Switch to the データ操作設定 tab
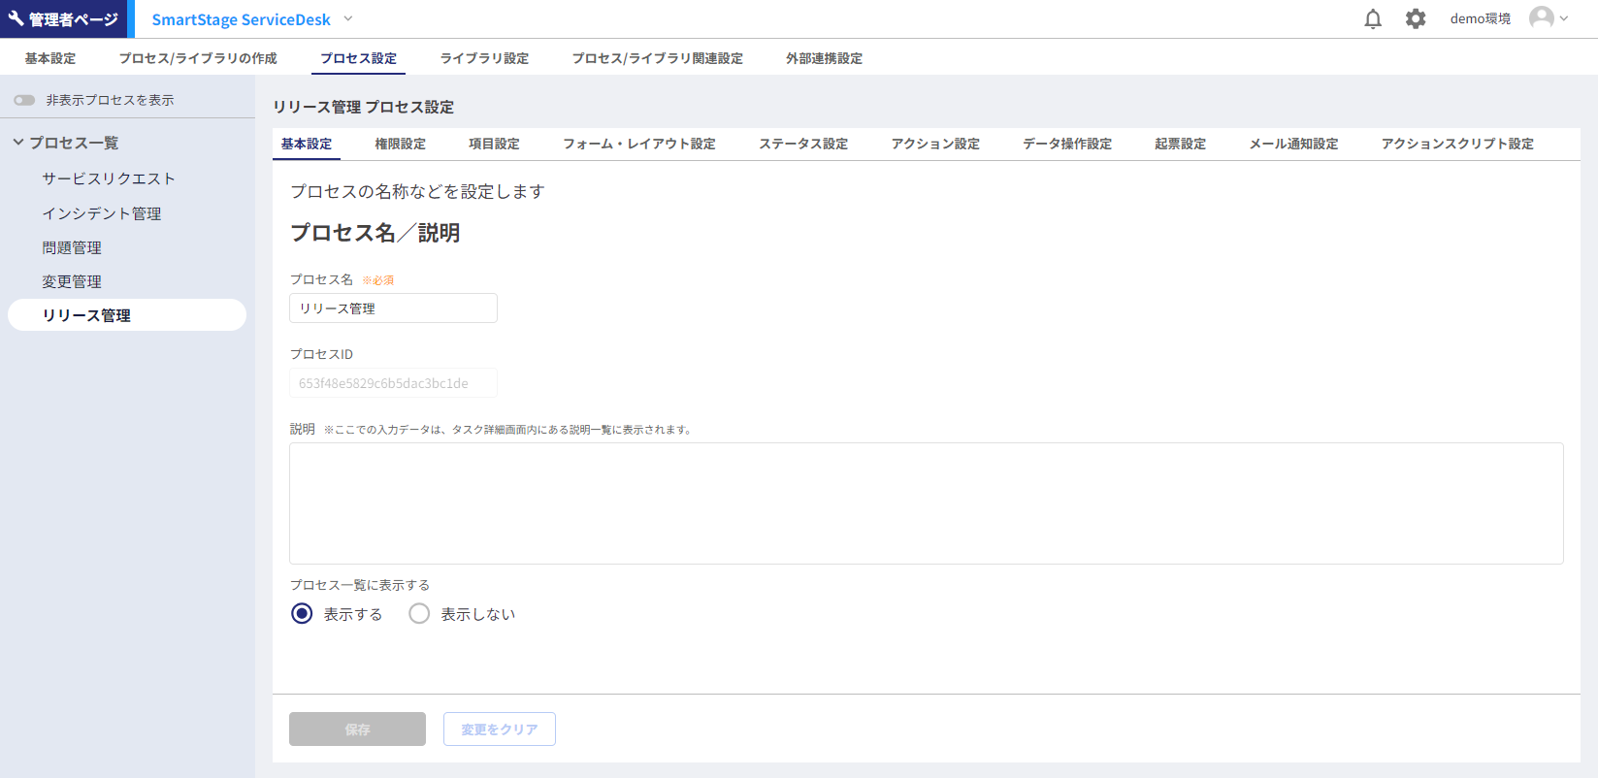This screenshot has width=1598, height=778. point(1067,144)
